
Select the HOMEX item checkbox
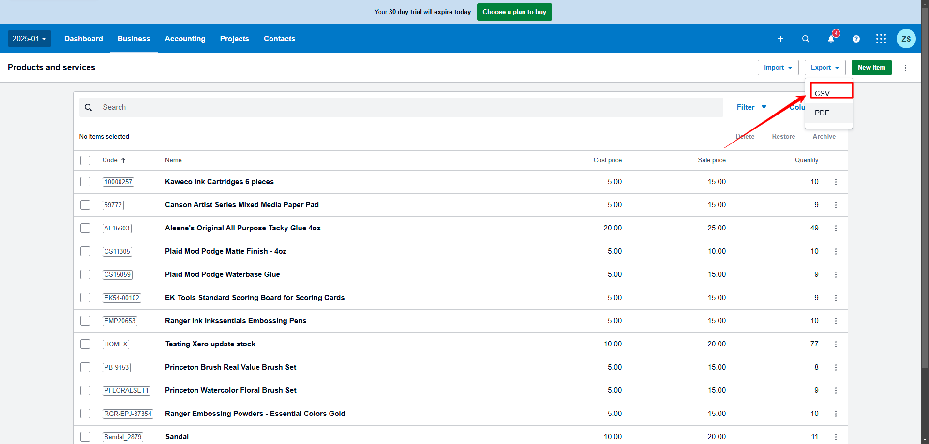tap(85, 344)
